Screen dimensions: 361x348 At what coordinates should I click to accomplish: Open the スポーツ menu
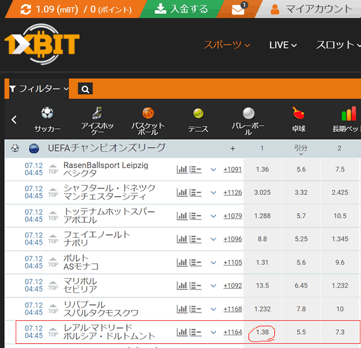pyautogui.click(x=227, y=45)
